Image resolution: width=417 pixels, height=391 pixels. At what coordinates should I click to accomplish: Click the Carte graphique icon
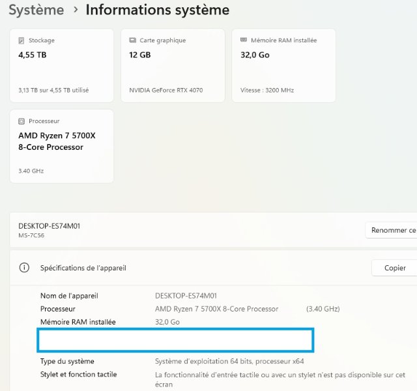point(133,40)
